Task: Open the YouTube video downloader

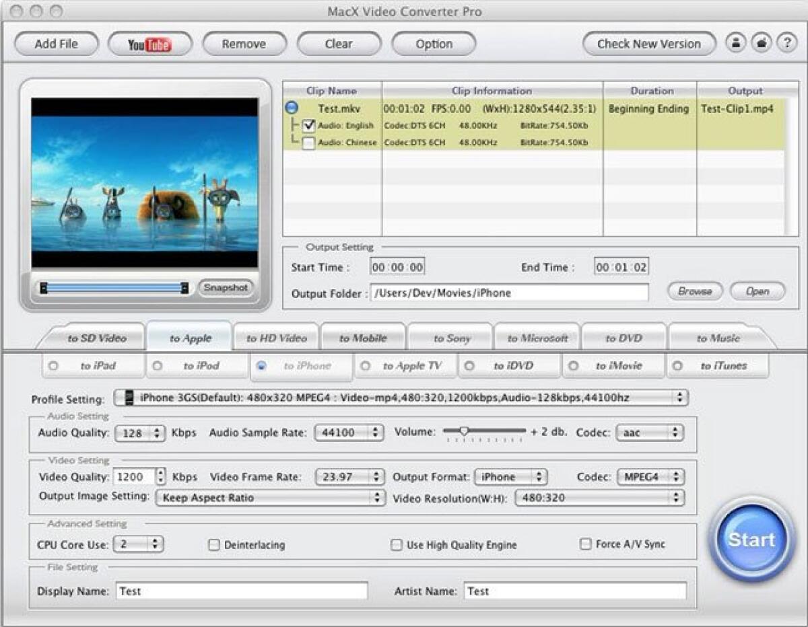Action: pyautogui.click(x=149, y=44)
